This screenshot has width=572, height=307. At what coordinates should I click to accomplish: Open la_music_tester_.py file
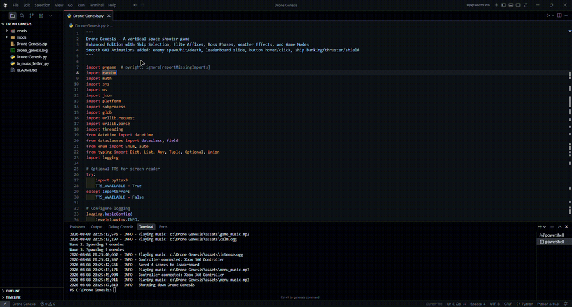coord(32,63)
